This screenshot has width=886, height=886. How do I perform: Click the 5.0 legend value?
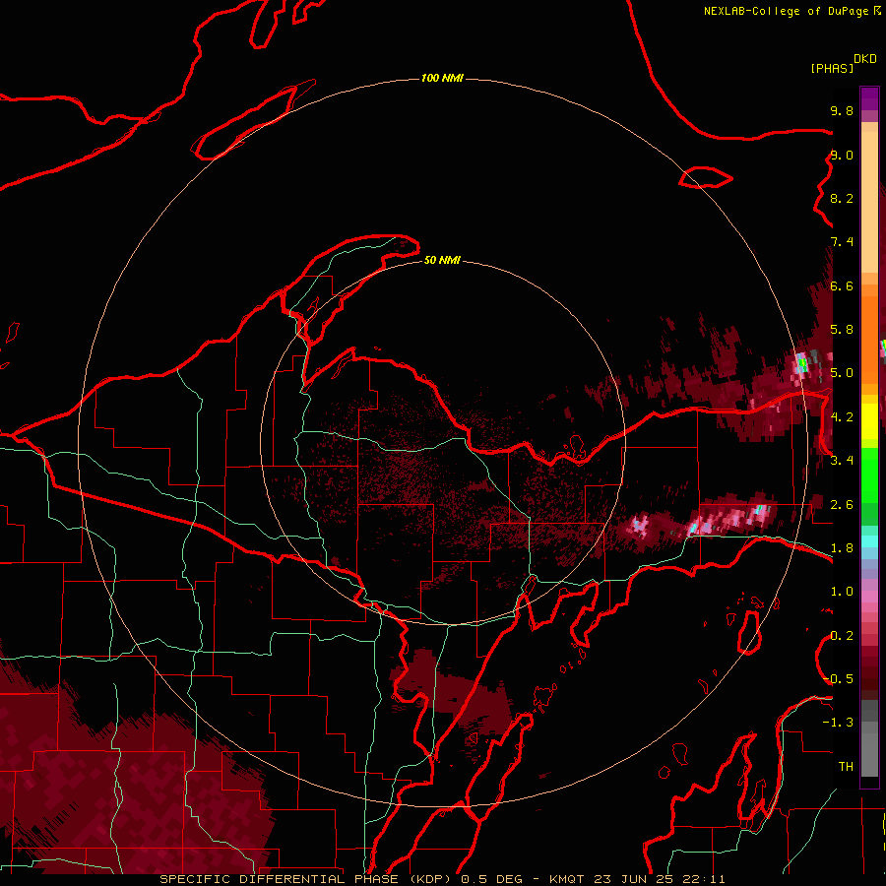point(842,373)
